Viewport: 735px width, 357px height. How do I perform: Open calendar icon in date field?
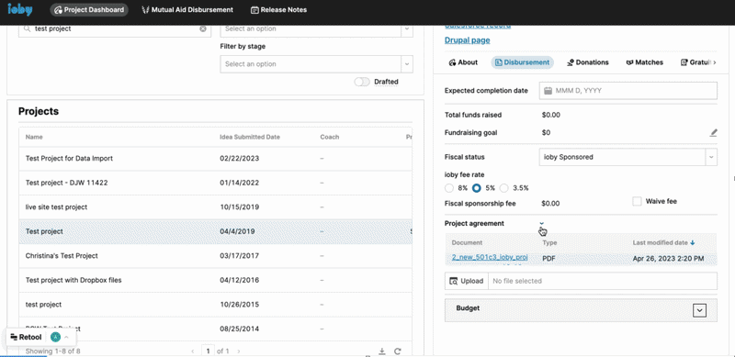tap(547, 91)
